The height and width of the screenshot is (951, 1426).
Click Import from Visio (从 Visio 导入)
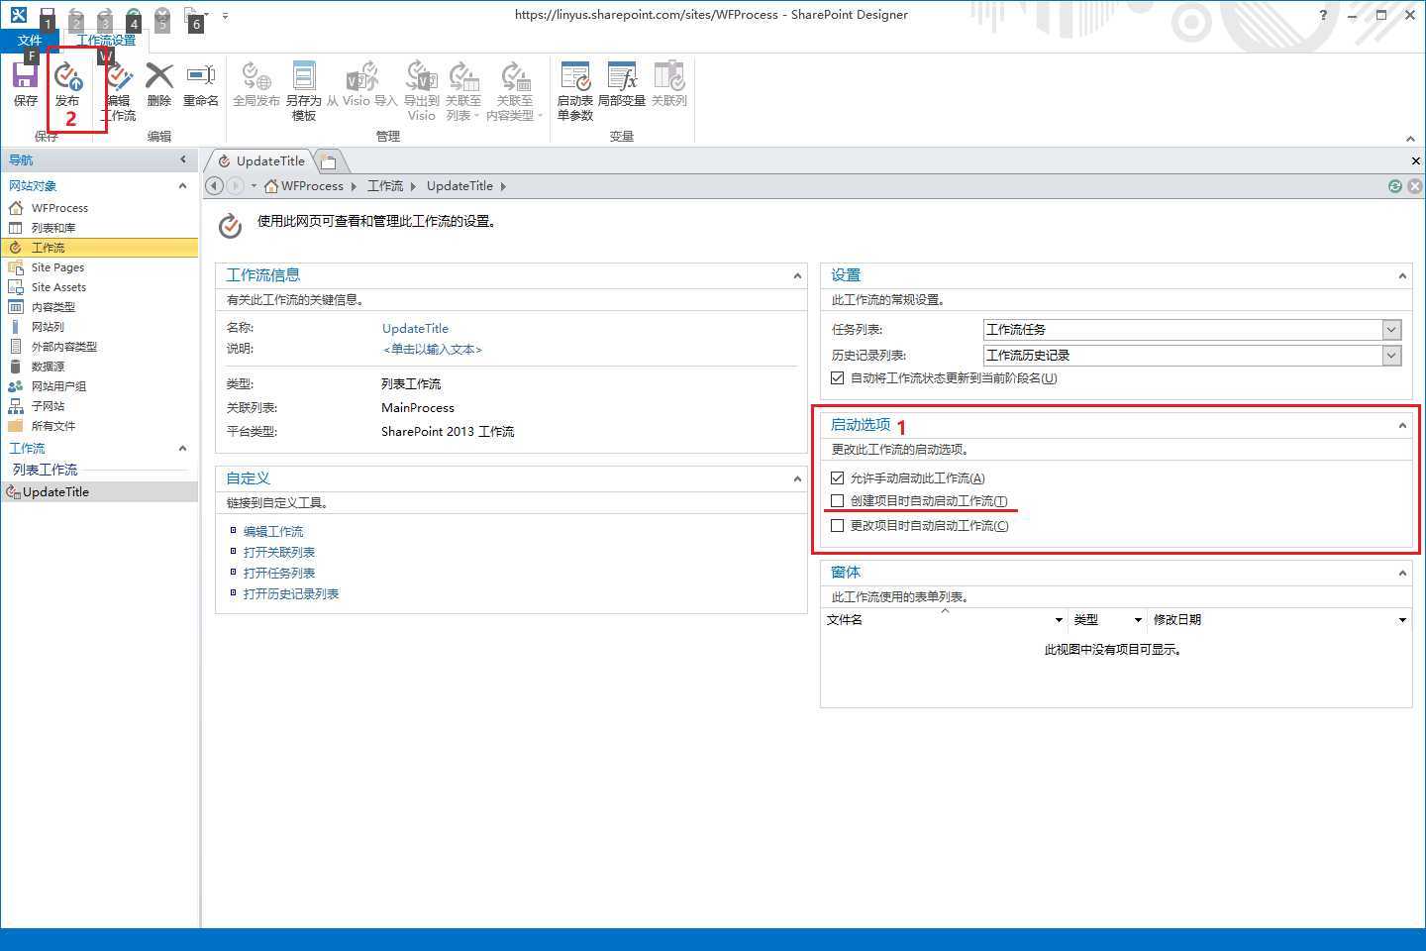coord(362,83)
